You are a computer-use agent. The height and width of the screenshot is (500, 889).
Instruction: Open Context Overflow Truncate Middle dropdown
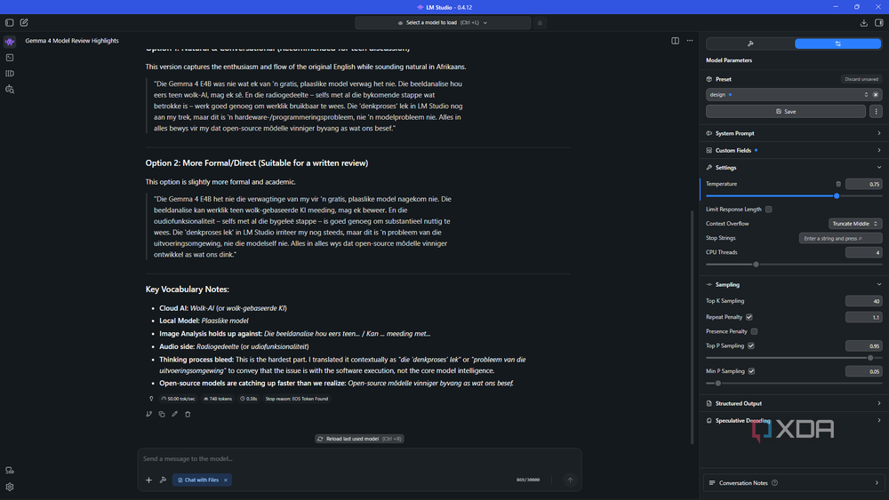click(x=855, y=224)
